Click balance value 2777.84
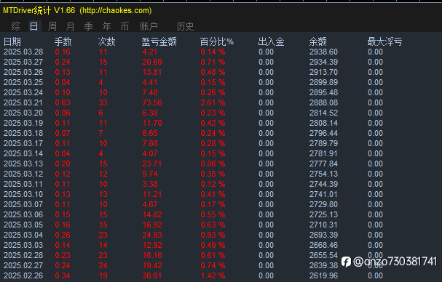The image size is (442, 282). click(323, 164)
